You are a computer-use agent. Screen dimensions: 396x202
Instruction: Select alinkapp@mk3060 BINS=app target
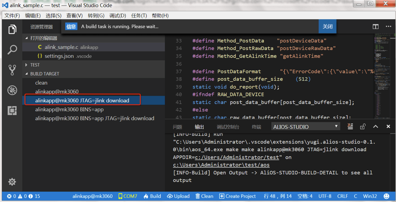(x=93, y=109)
